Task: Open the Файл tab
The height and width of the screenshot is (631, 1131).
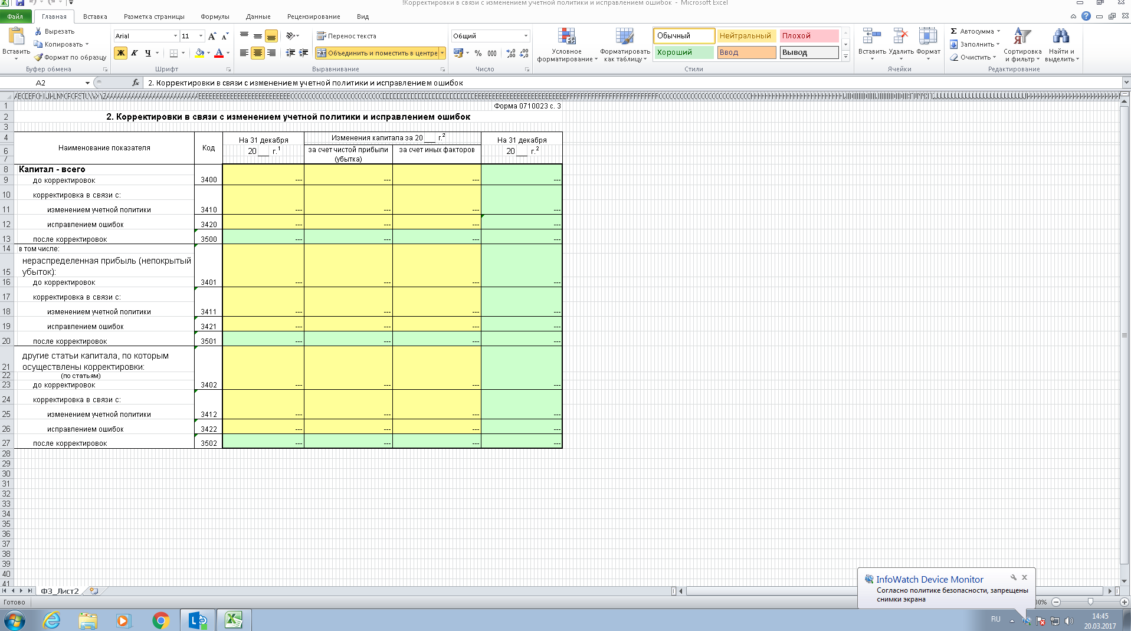Action: (x=15, y=17)
